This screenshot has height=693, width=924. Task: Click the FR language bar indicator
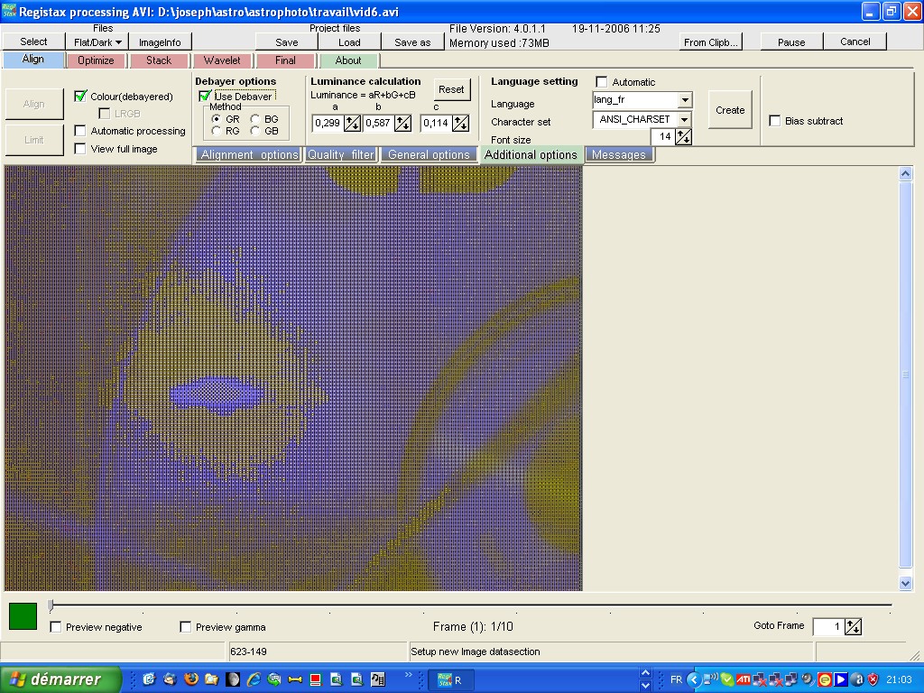pos(677,680)
